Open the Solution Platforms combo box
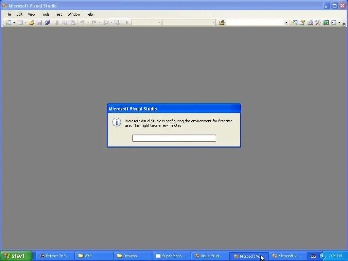 coord(189,22)
